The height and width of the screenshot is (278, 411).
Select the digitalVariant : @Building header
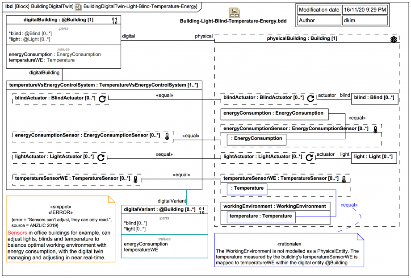164,209
